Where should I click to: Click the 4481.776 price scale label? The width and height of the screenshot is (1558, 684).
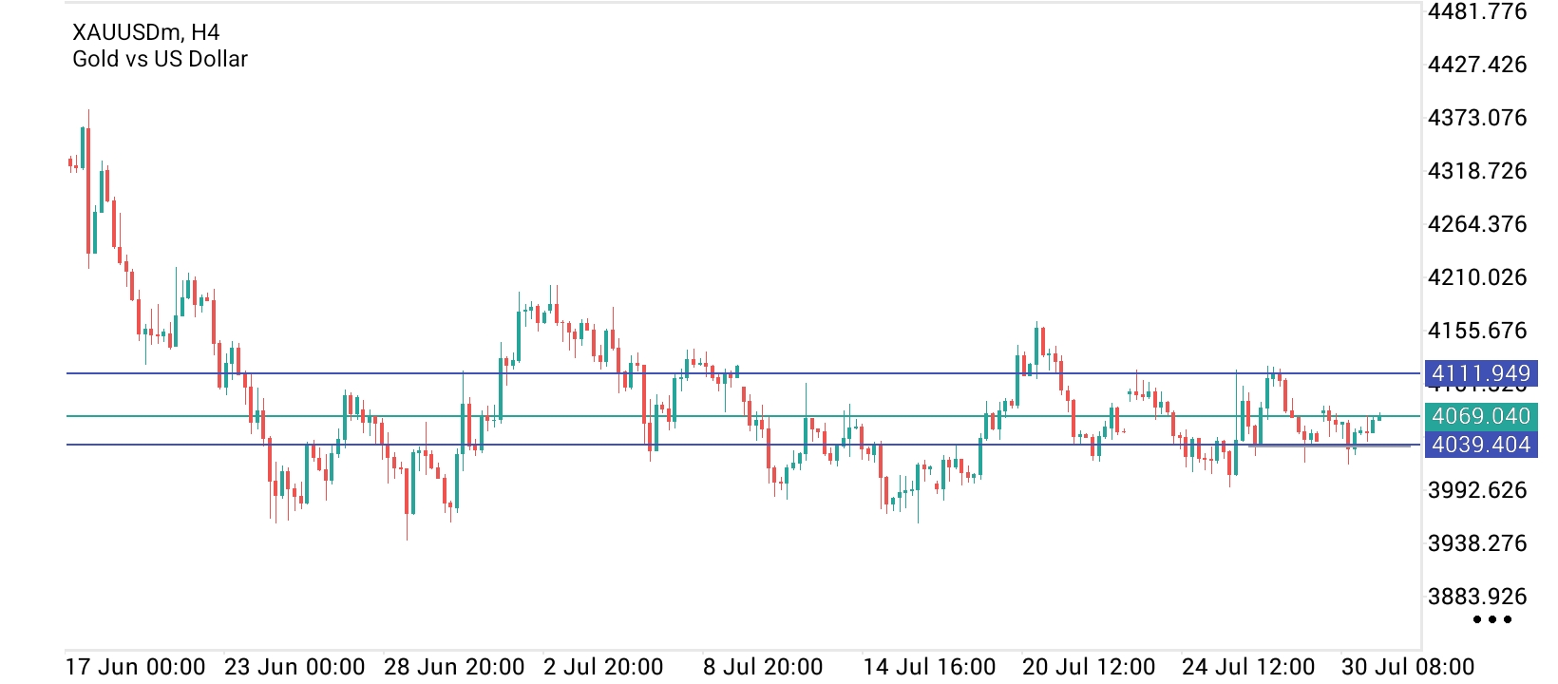(x=1477, y=11)
